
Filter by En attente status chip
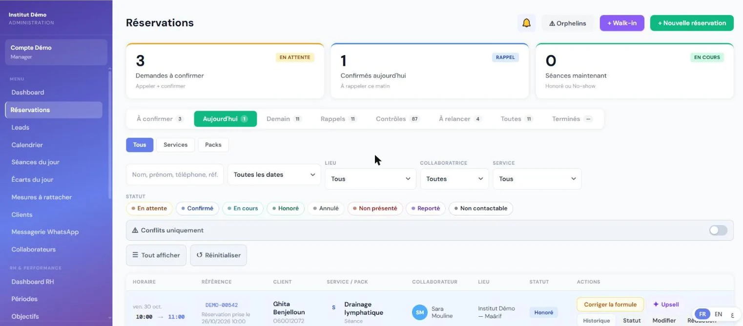(149, 209)
